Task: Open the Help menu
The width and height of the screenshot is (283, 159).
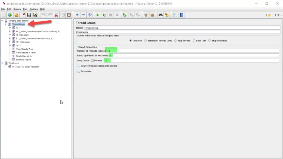Action: click(x=43, y=9)
